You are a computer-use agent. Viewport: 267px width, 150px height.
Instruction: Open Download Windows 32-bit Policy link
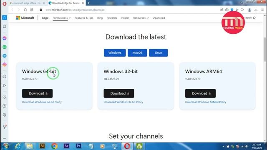coord(123,102)
